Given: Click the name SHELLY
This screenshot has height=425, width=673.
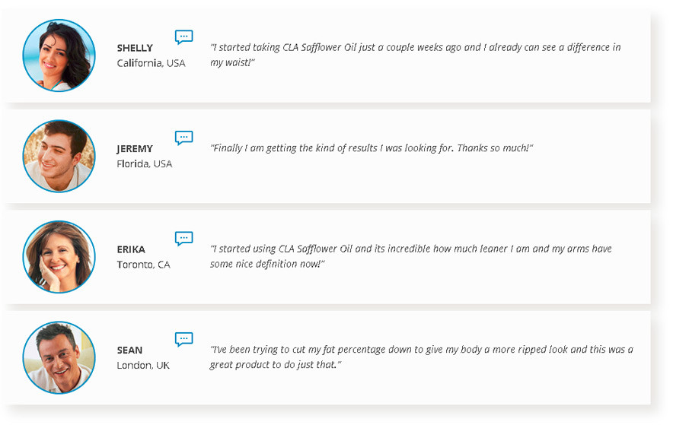Looking at the screenshot, I should [x=135, y=48].
